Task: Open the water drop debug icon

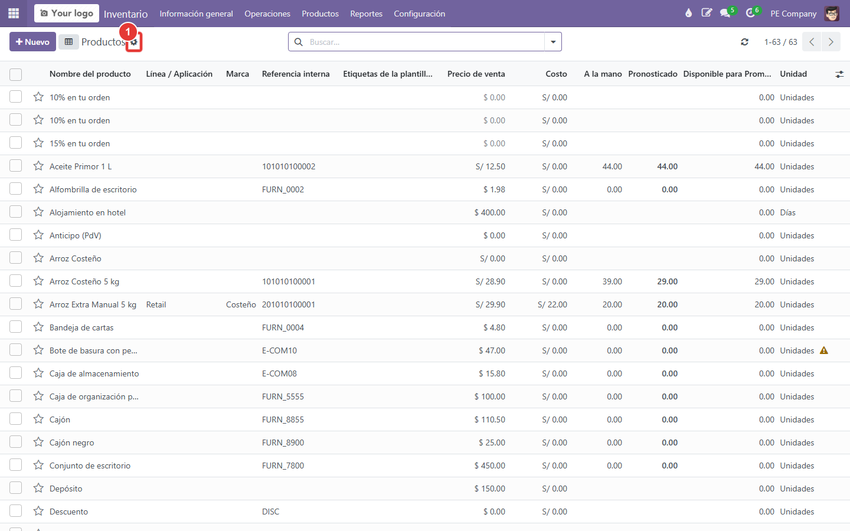Action: [688, 13]
